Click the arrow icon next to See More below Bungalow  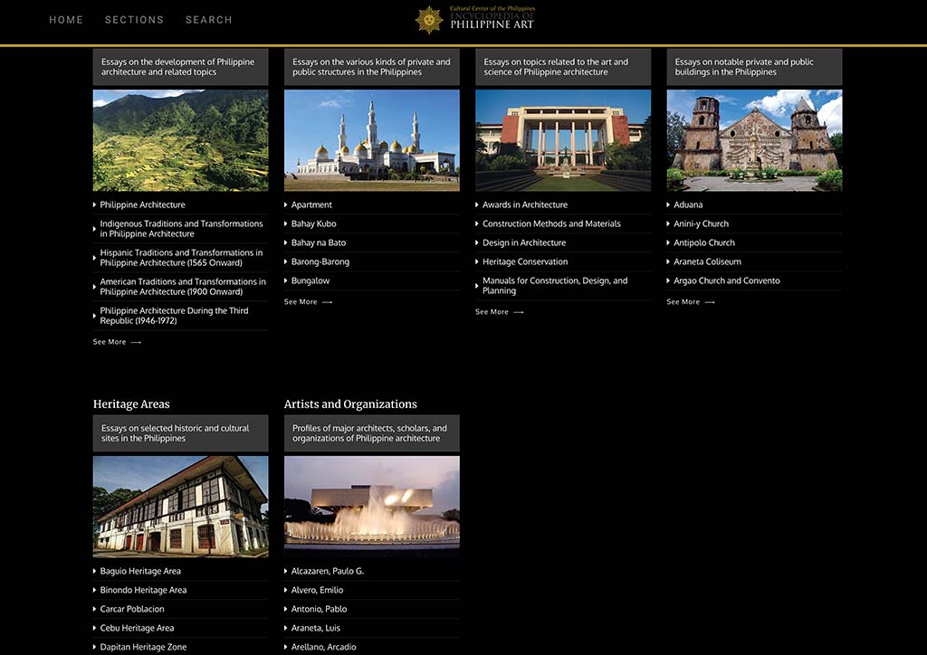click(328, 301)
